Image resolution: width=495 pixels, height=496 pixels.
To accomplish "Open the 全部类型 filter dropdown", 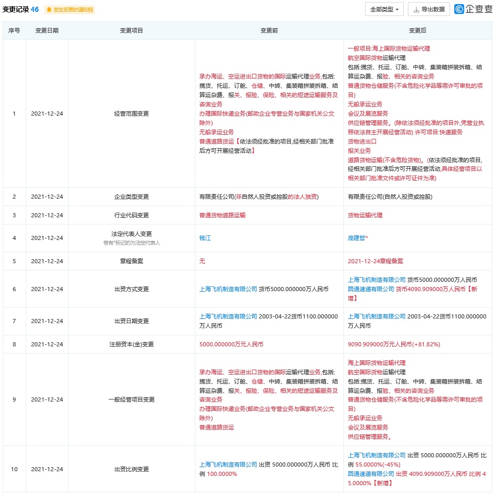I will point(384,9).
